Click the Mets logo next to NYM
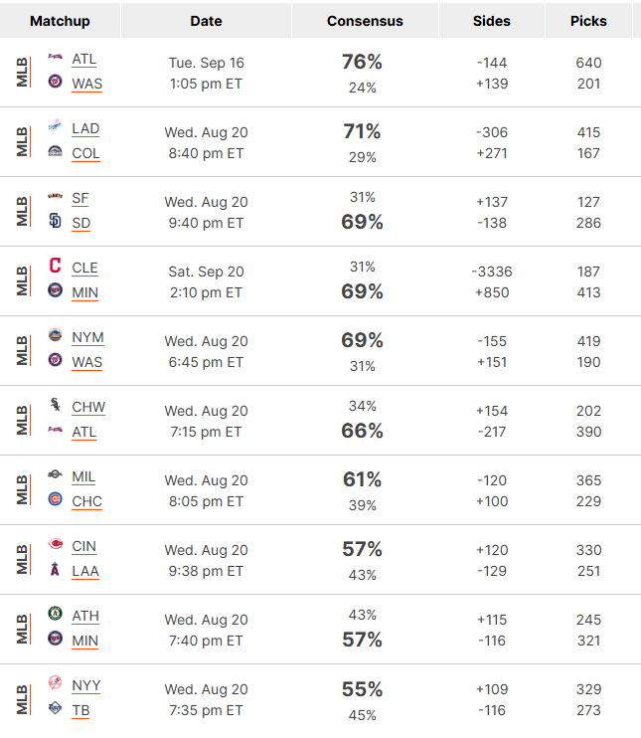Viewport: 641px width, 738px height. tap(55, 334)
